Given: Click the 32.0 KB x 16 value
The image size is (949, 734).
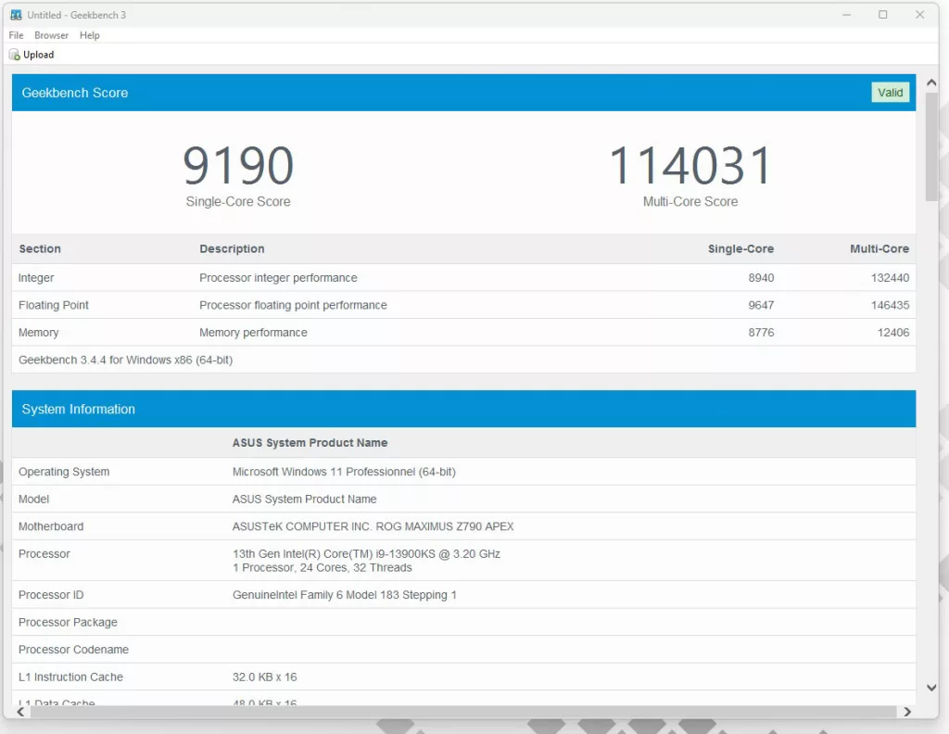Looking at the screenshot, I should click(264, 677).
